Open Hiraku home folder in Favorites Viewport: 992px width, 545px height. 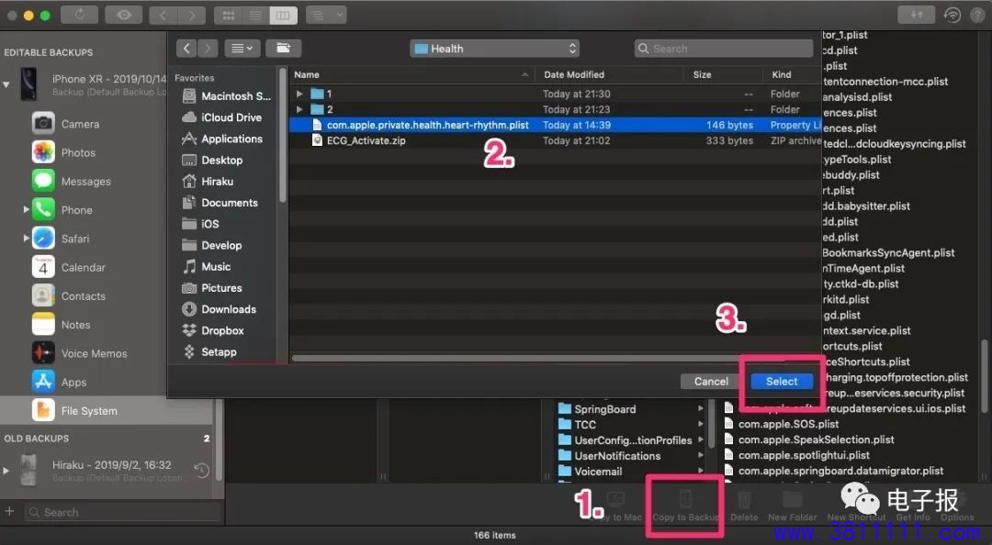click(x=209, y=182)
